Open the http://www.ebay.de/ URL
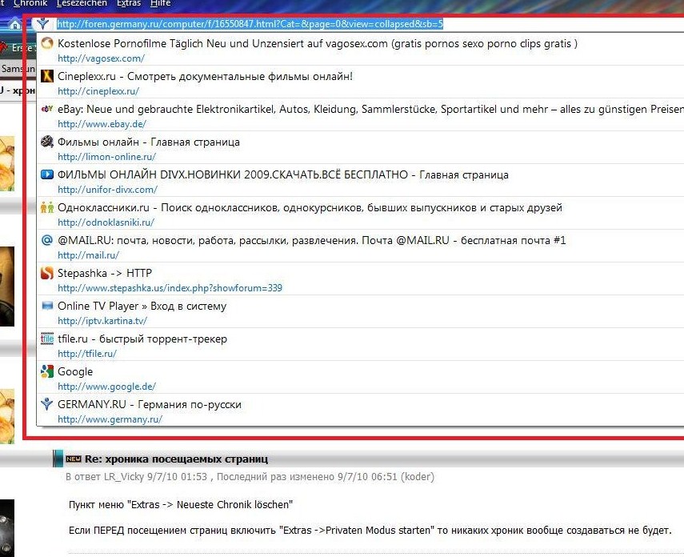 [102, 124]
